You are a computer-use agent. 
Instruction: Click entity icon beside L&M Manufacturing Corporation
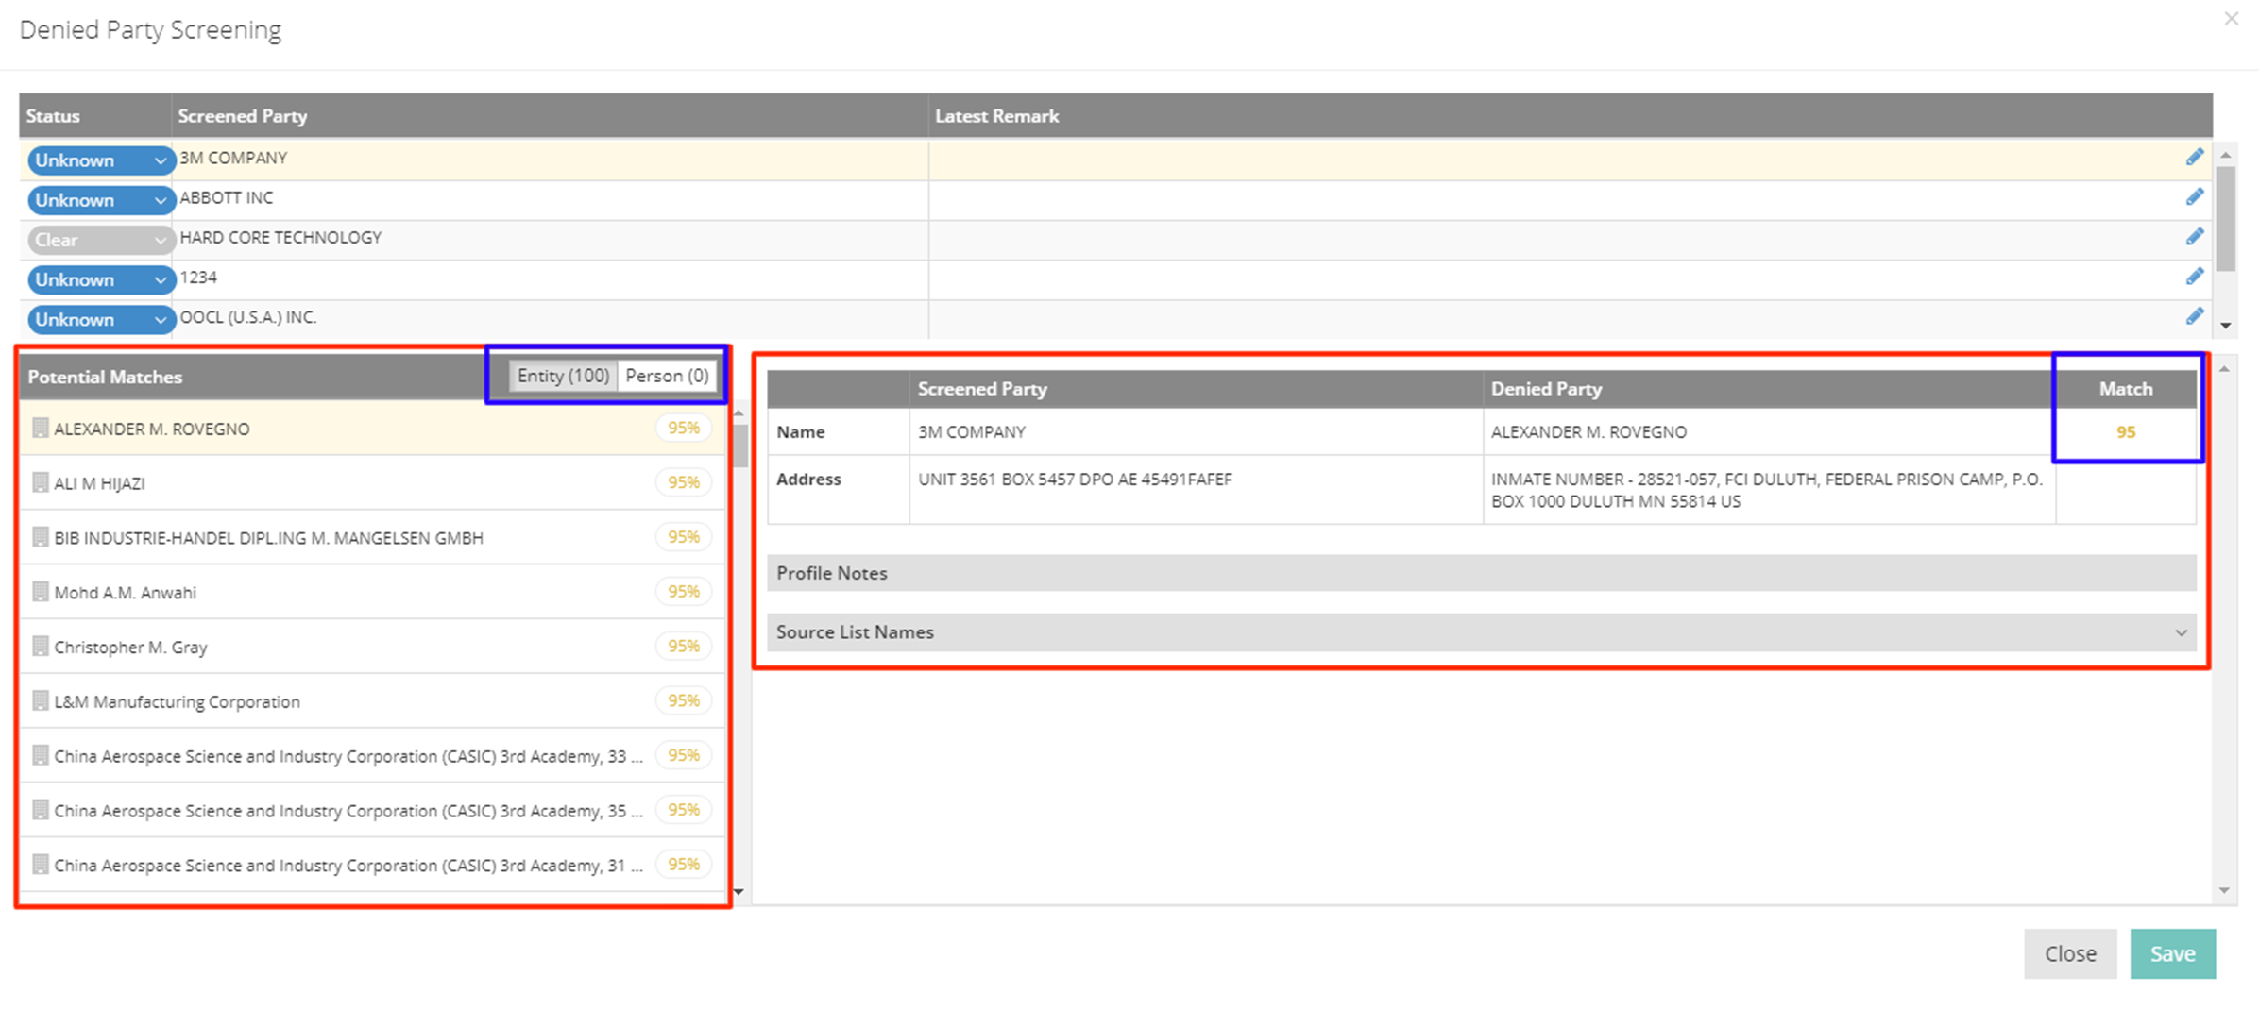[x=40, y=701]
